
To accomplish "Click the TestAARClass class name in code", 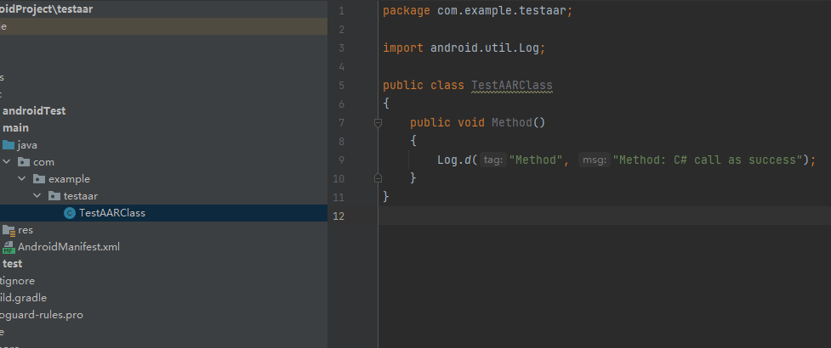I will 512,85.
